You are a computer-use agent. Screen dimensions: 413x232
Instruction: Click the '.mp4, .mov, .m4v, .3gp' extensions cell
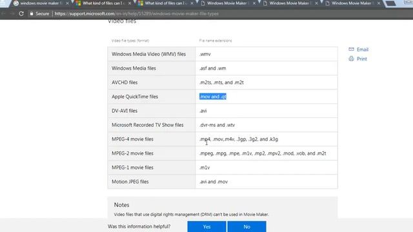(x=267, y=139)
